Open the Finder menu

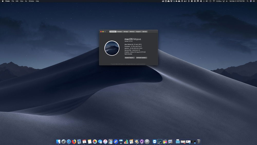click(7, 1)
